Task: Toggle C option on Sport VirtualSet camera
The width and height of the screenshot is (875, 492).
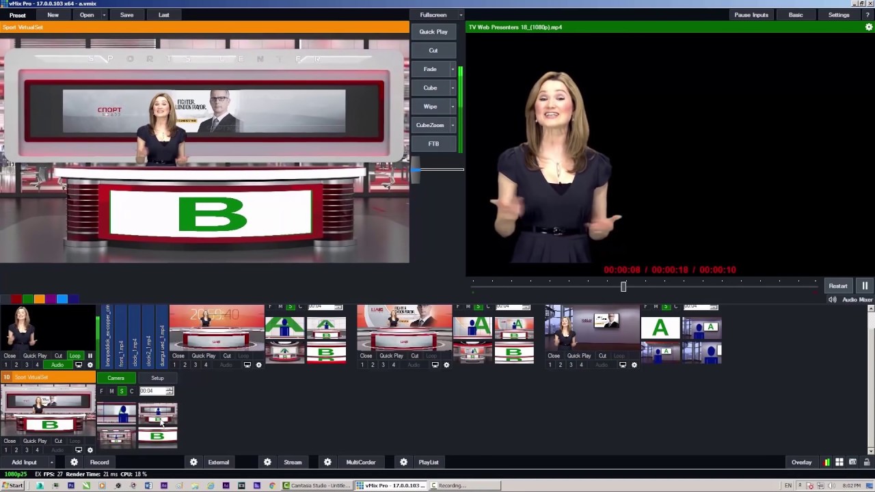Action: [132, 391]
